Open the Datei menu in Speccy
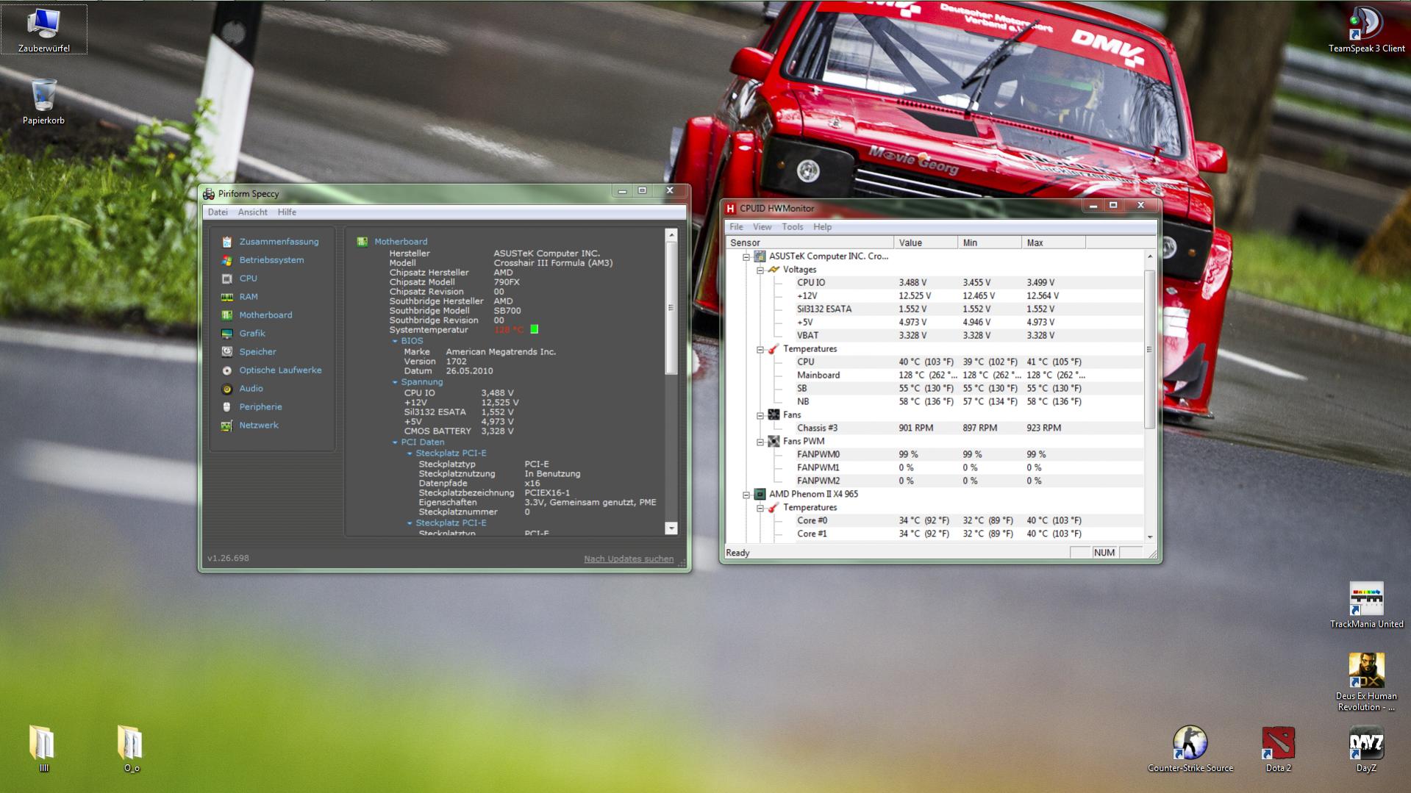The image size is (1411, 793). 218,212
